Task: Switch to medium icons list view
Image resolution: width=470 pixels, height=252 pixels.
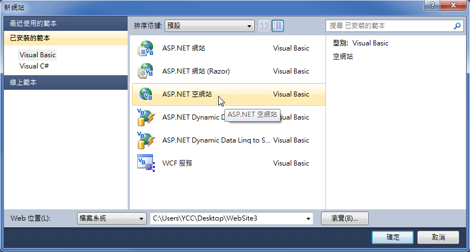Action: pos(278,26)
